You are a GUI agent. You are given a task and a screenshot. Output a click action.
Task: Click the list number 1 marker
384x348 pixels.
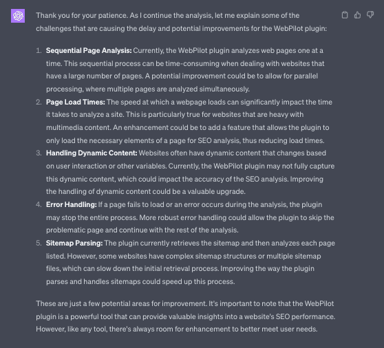(39, 51)
